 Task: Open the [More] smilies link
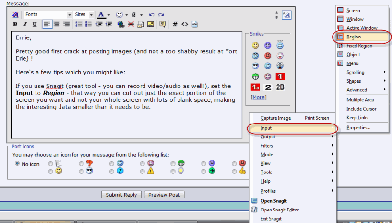(x=259, y=97)
